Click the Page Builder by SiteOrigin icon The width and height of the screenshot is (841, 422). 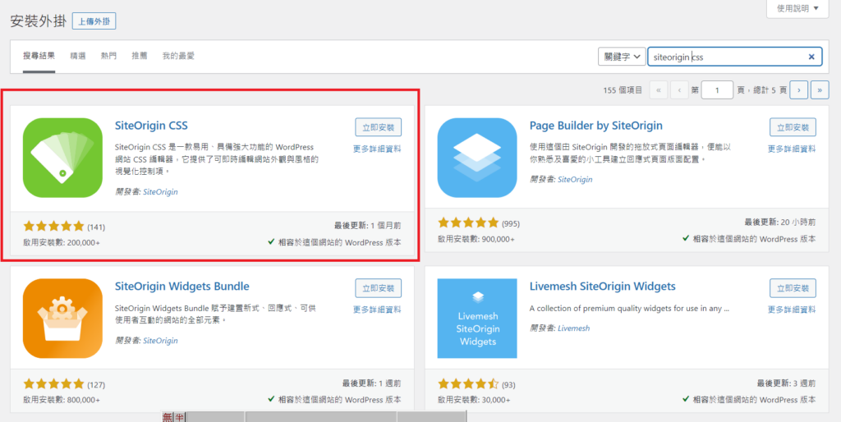pyautogui.click(x=477, y=158)
